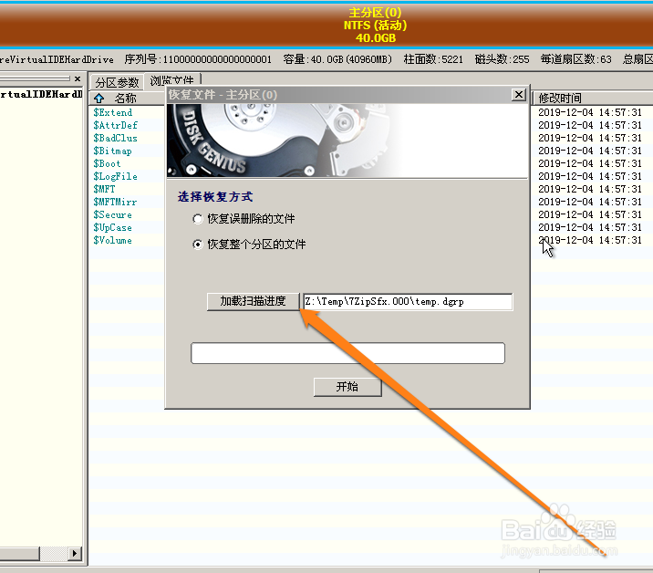This screenshot has width=653, height=573.
Task: Click the 名称 column header
Action: (125, 99)
